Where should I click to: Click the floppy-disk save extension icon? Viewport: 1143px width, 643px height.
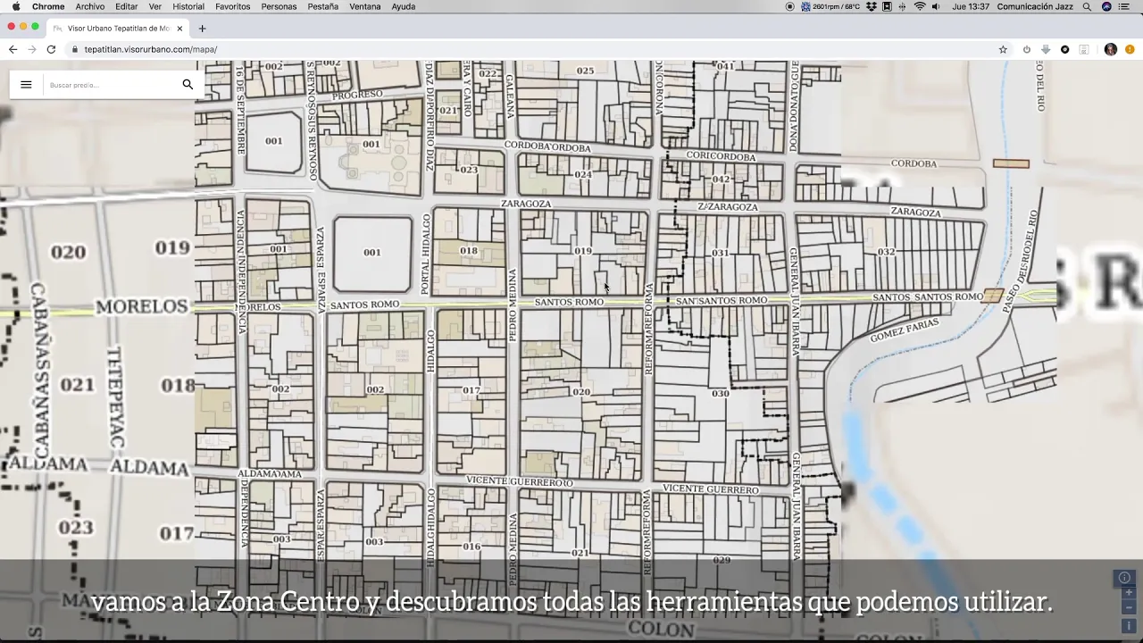click(x=1084, y=49)
